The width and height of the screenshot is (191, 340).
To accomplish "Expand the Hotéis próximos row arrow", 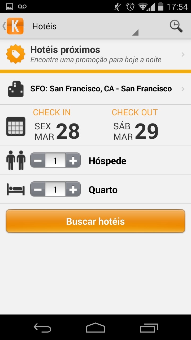I will [183, 54].
